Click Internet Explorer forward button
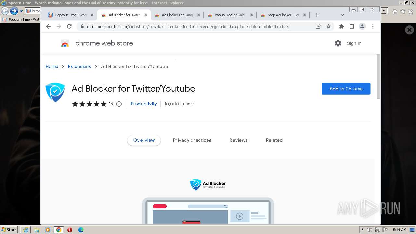 14,11
